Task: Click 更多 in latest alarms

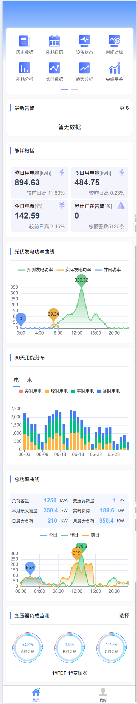Action: (x=124, y=108)
